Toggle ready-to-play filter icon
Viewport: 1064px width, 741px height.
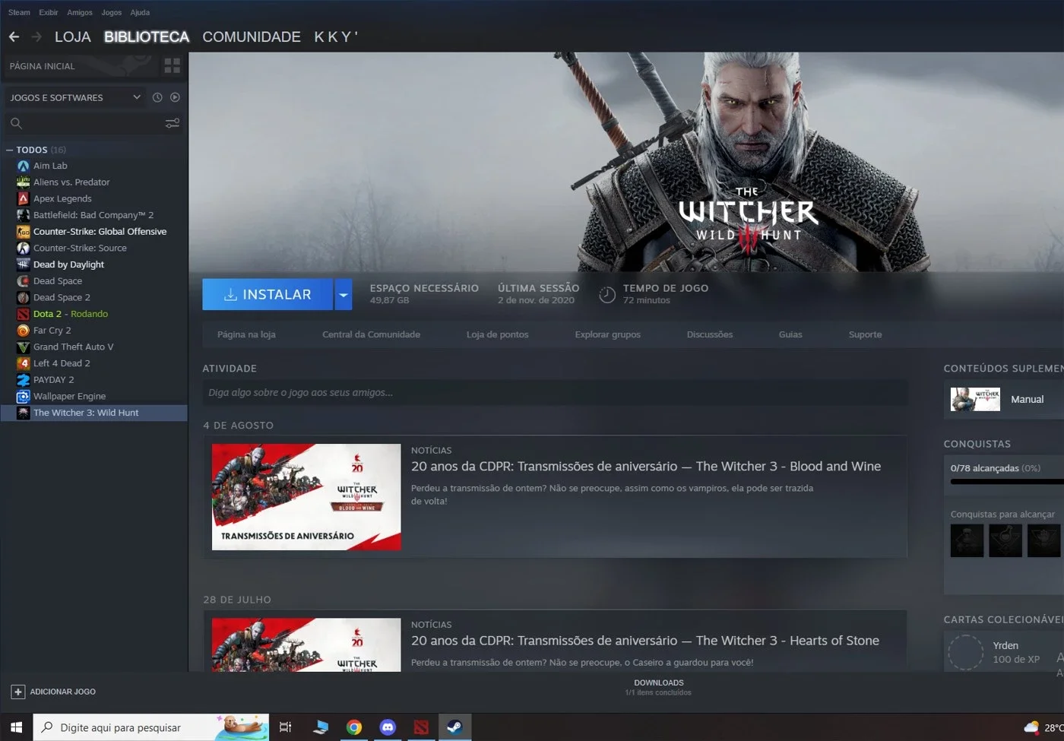(175, 97)
